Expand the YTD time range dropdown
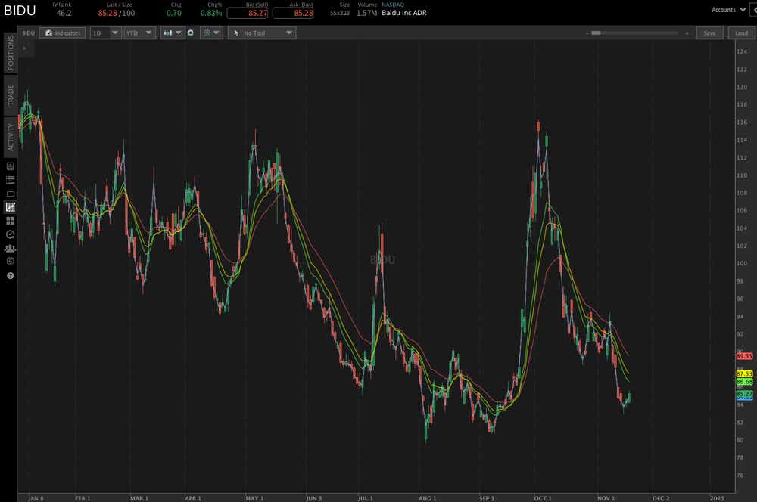Screen dimensions: 757x502 139,33
